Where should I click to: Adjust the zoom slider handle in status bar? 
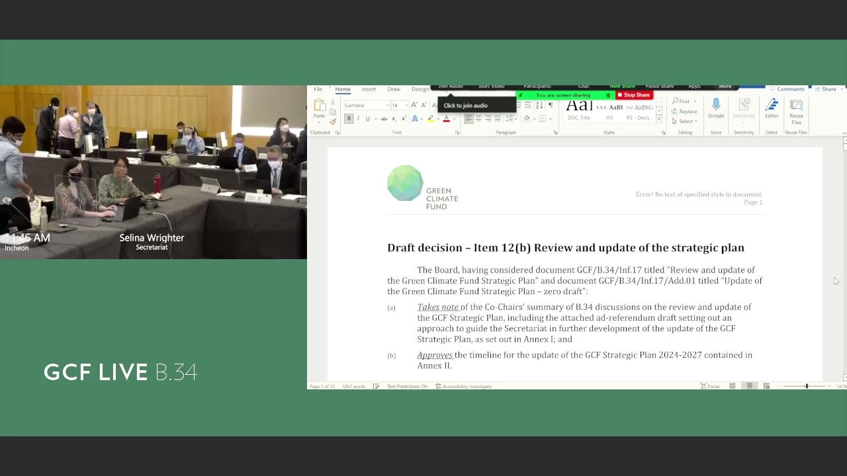pos(806,386)
